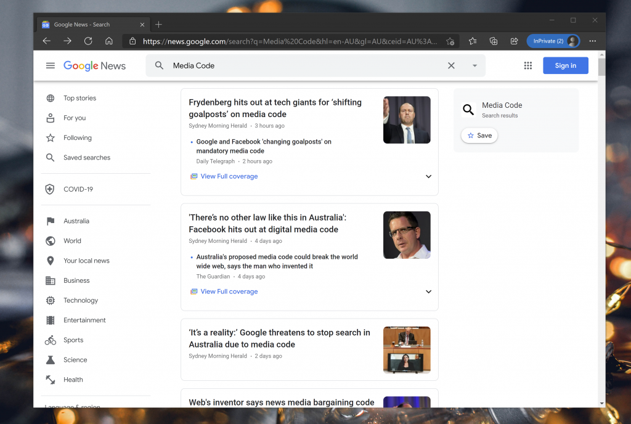The image size is (631, 424).
Task: Open the Collections panel
Action: 494,41
